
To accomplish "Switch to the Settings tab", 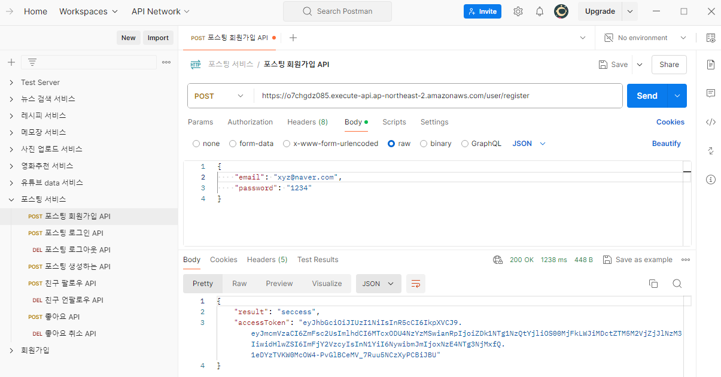I will pyautogui.click(x=434, y=122).
